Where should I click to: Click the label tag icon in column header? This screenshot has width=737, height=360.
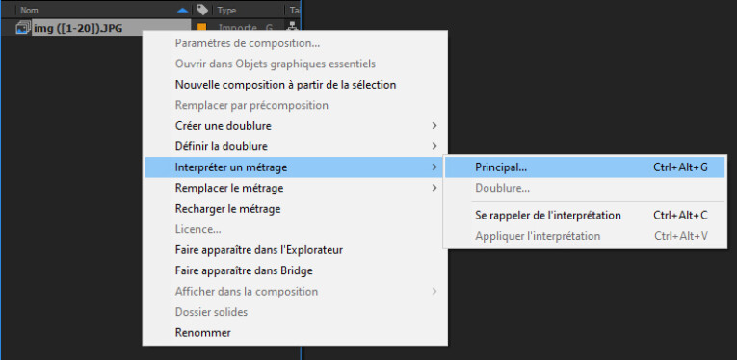point(202,10)
